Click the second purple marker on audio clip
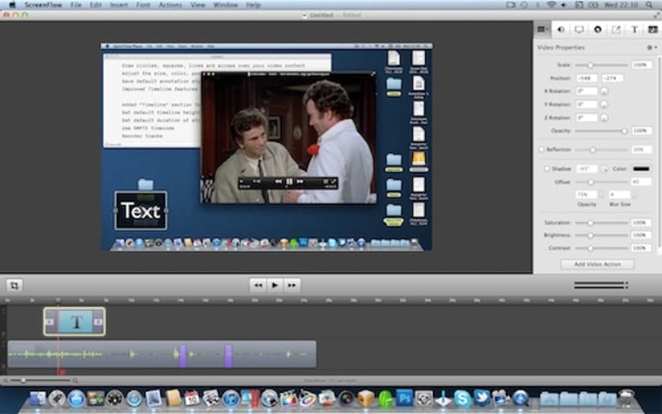 click(x=228, y=355)
